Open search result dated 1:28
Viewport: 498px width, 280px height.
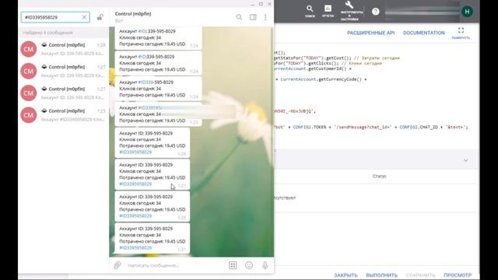click(x=63, y=49)
